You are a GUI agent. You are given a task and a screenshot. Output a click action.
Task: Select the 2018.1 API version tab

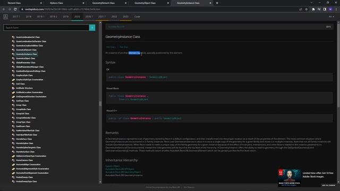pos(40,16)
